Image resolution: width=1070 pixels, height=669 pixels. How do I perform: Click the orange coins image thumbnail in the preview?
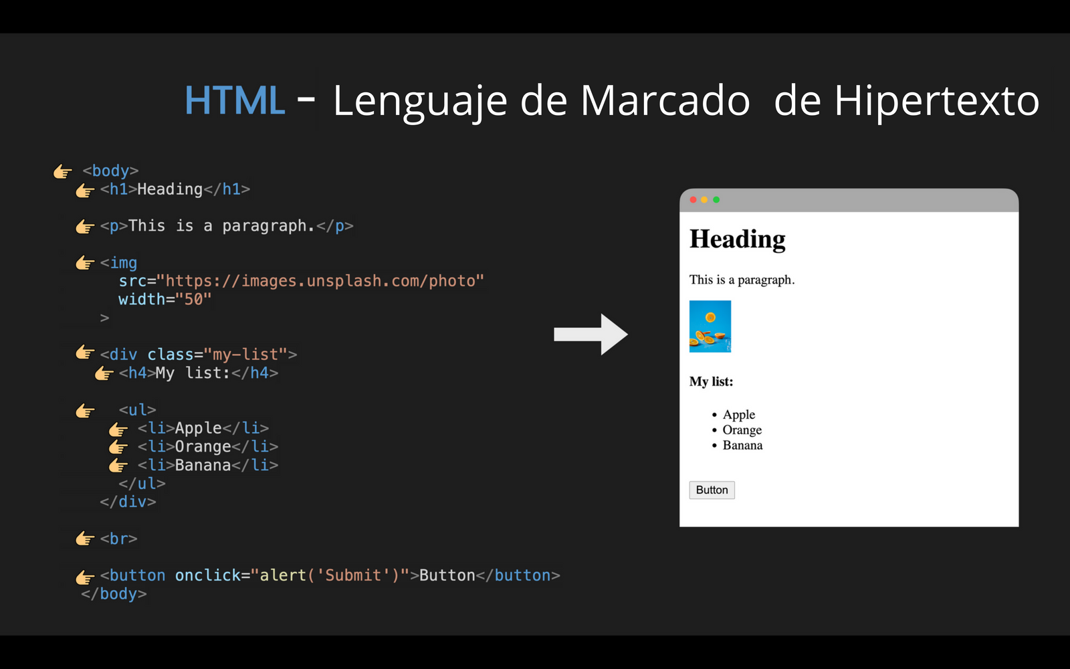[x=710, y=326]
